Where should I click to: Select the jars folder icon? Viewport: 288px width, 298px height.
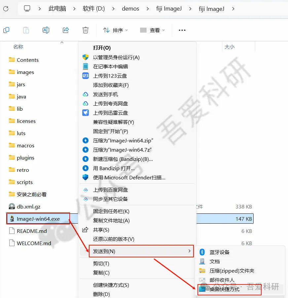click(12, 84)
